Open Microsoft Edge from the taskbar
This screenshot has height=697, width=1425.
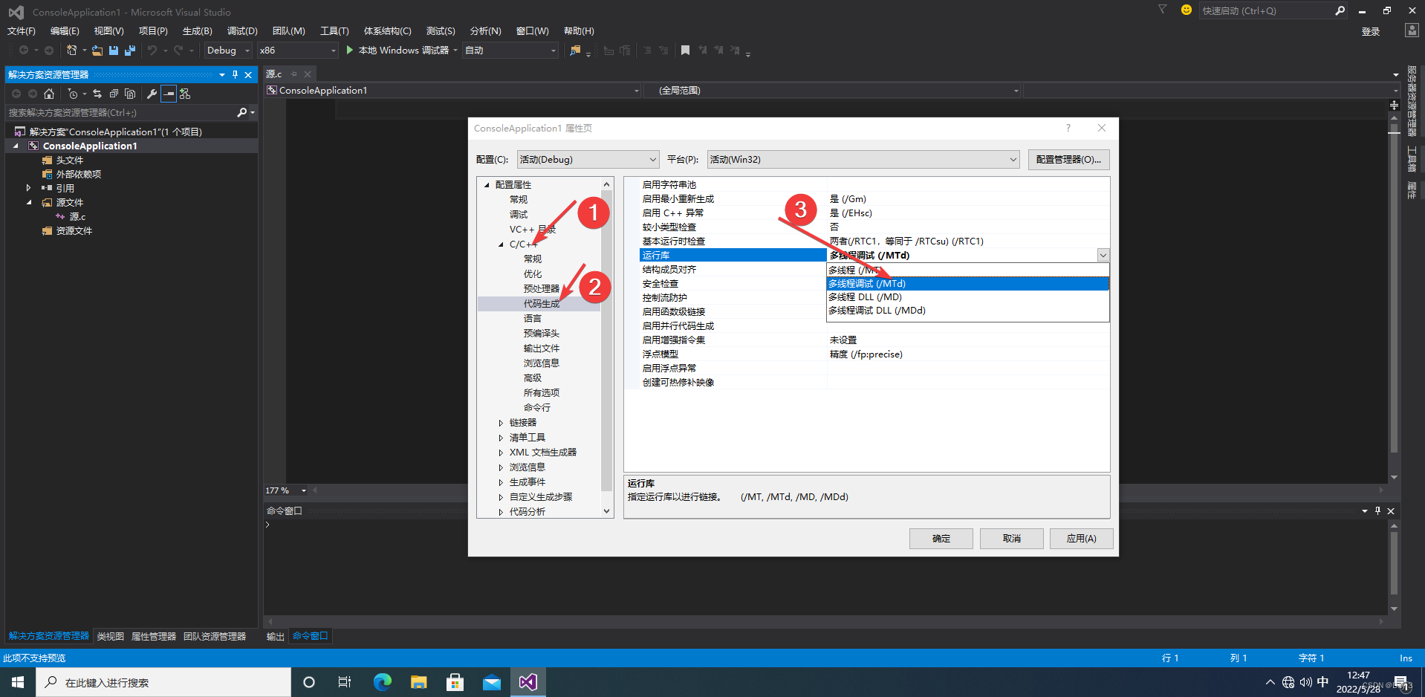tap(382, 681)
